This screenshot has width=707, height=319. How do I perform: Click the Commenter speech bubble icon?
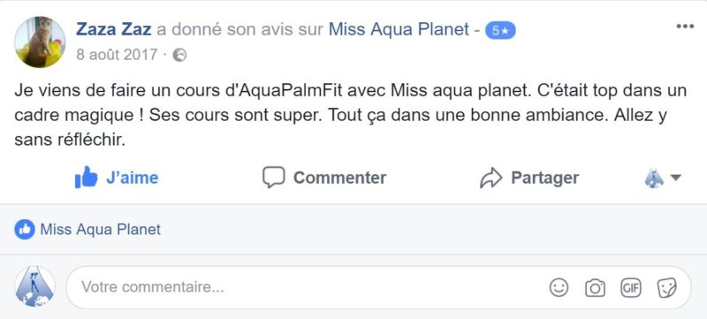coord(274,178)
